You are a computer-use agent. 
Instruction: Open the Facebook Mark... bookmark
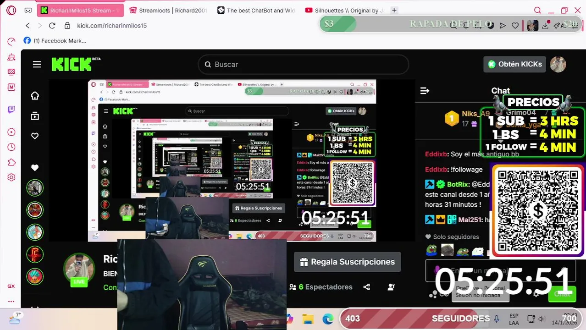(x=55, y=41)
